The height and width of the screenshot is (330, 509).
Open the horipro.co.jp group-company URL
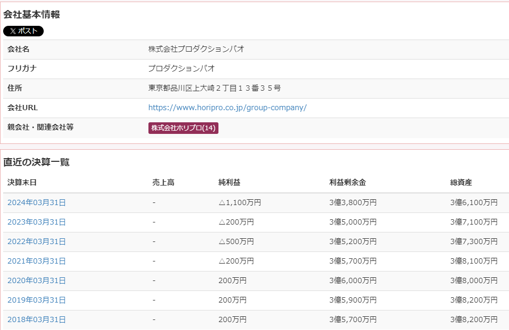[227, 108]
